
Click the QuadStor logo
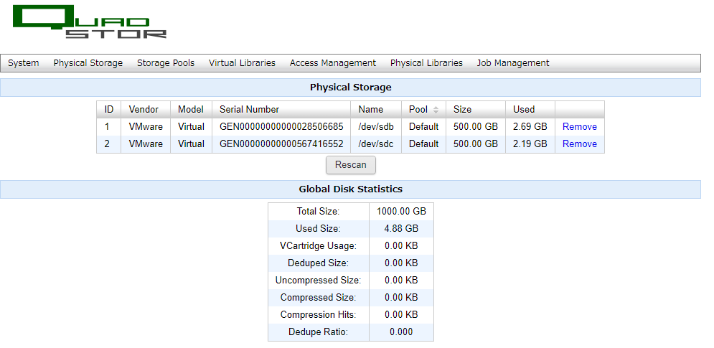click(x=90, y=22)
